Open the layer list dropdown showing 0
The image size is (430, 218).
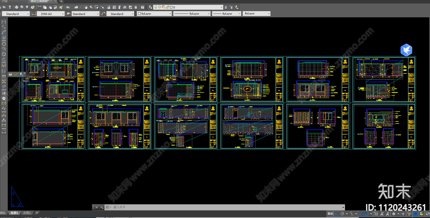(x=188, y=7)
